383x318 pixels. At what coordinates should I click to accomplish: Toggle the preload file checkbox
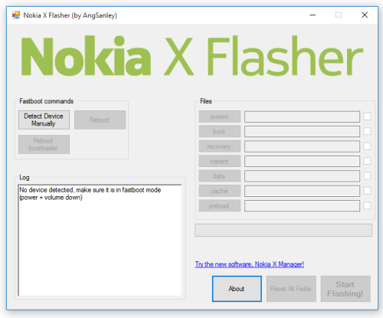[367, 205]
